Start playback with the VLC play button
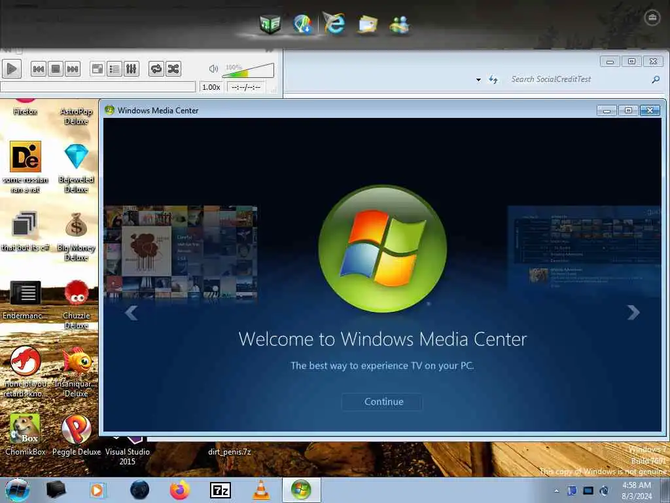 click(x=12, y=68)
